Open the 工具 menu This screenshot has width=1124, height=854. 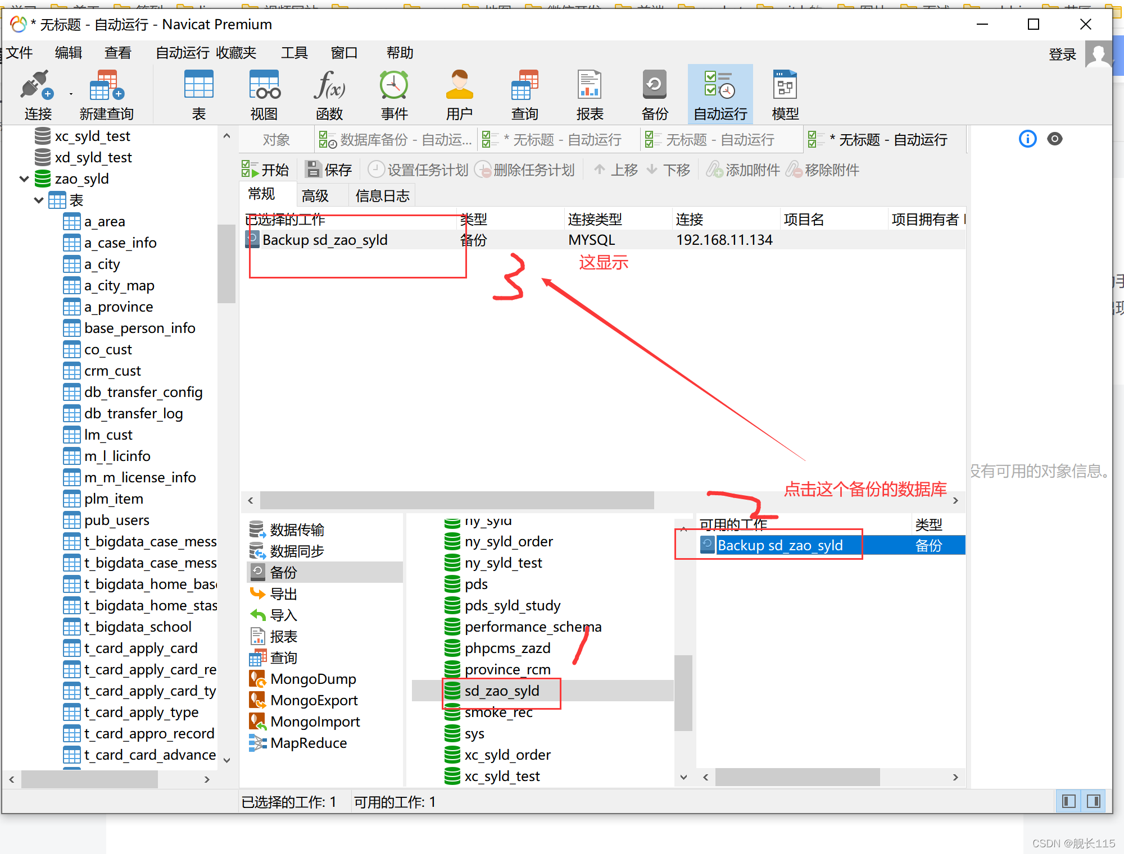coord(294,53)
